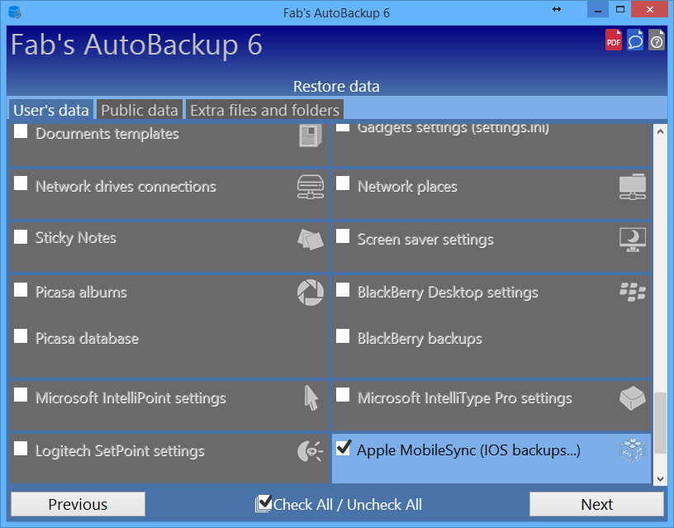Tick the Network places checkbox

[343, 183]
